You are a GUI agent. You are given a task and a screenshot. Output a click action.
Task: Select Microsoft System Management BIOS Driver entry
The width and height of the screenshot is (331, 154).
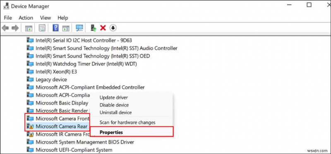[85, 142]
